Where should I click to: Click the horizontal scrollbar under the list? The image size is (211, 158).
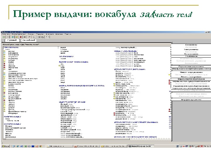(67, 139)
